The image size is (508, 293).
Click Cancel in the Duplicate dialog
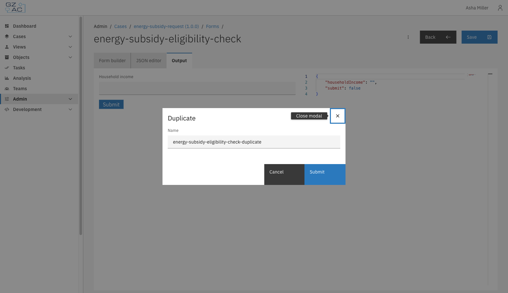284,174
